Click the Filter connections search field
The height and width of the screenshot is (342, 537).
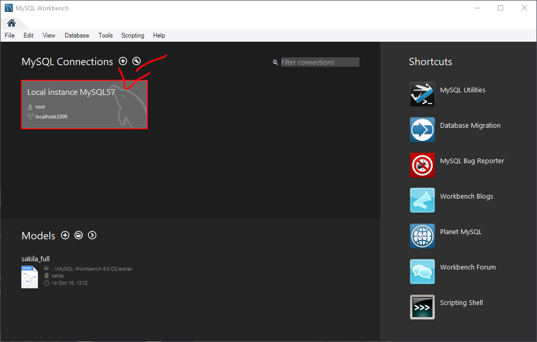click(x=320, y=62)
